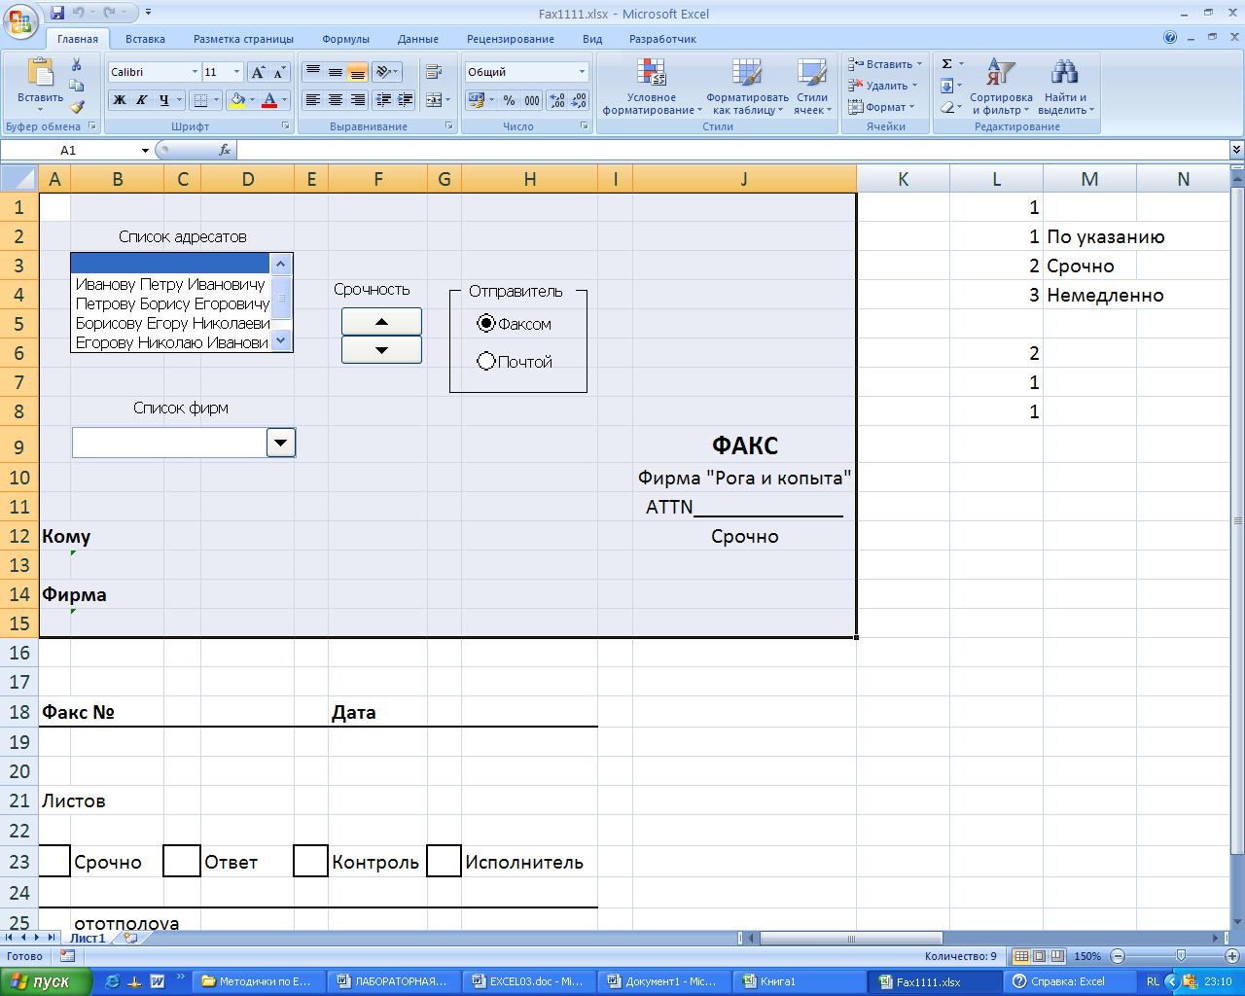Open the Шрифт dialog launcher

pos(286,126)
